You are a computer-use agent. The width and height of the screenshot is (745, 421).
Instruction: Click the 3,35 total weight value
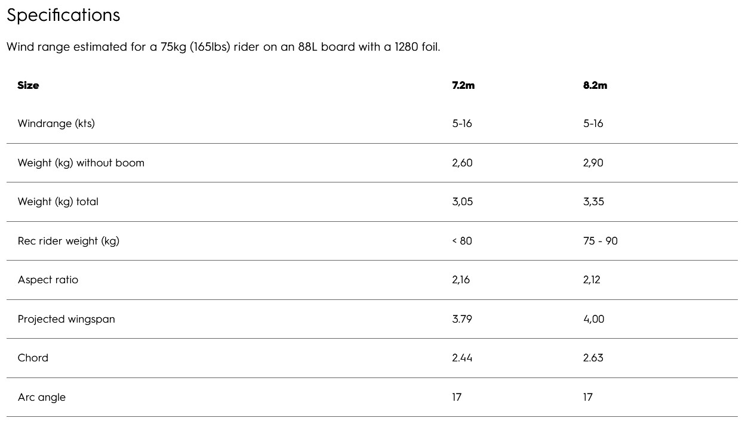coord(593,202)
